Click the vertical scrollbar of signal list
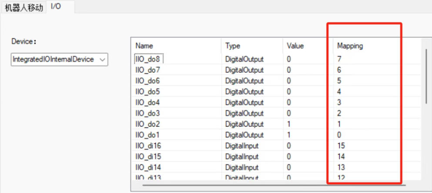Image resolution: width=432 pixels, height=193 pixels. tap(426, 76)
